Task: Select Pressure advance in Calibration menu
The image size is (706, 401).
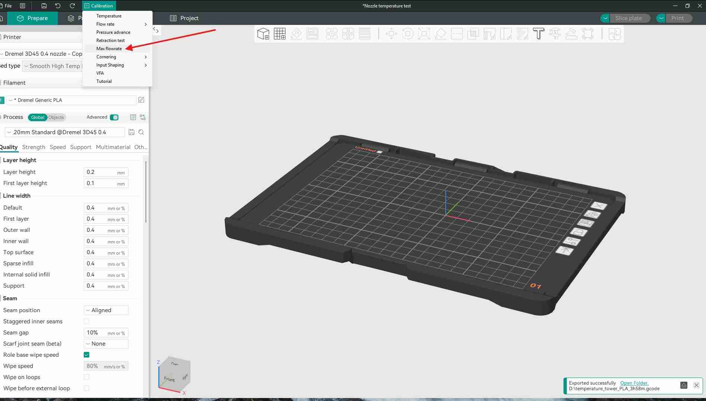Action: pos(117,32)
